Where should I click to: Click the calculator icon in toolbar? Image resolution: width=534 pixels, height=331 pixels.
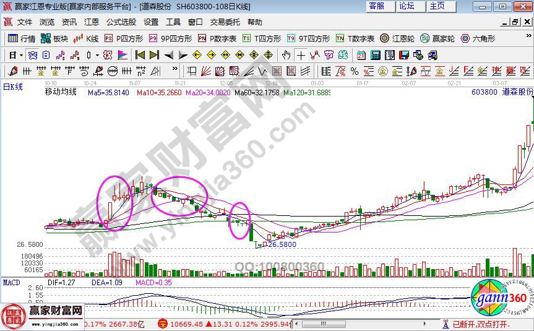tap(375, 55)
